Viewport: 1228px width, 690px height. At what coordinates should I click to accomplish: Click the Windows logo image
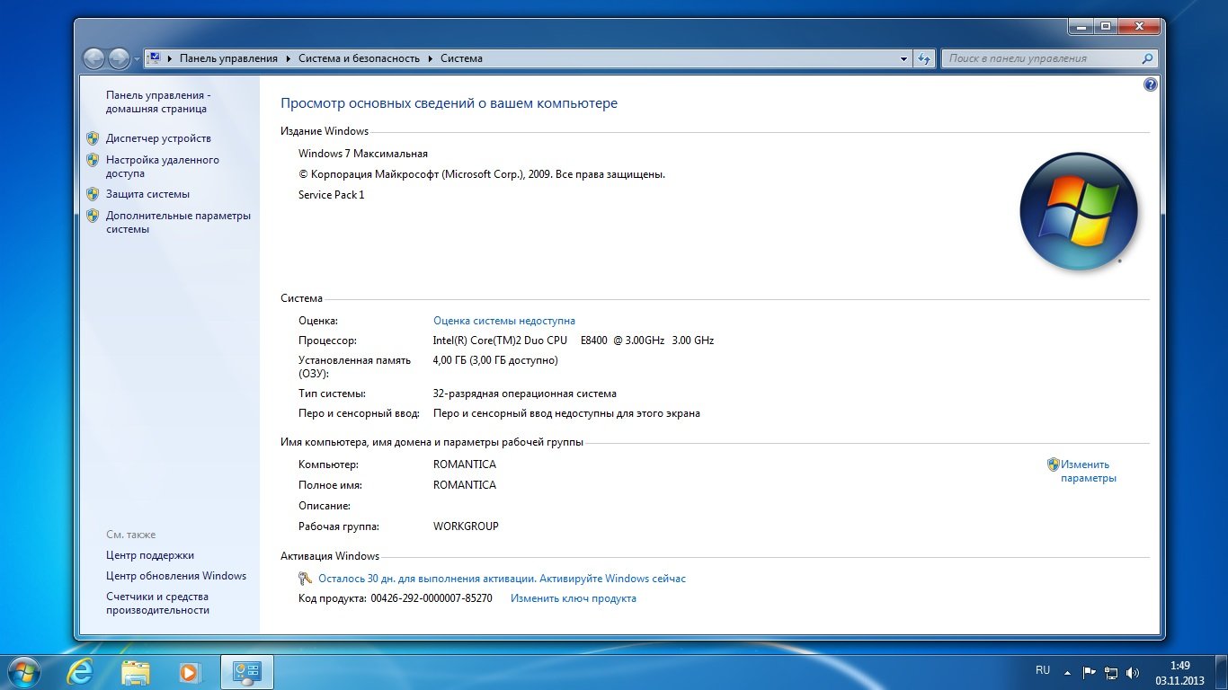1079,212
